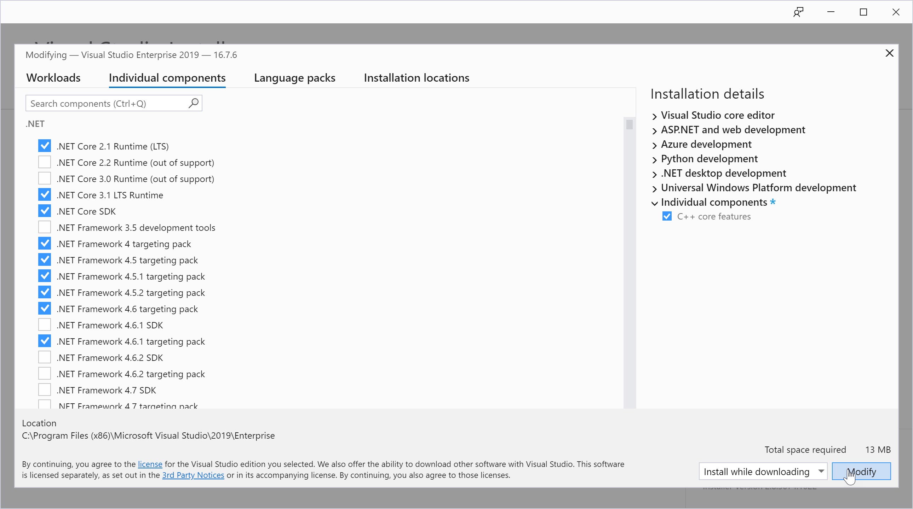Click the Installation locations tab
The height and width of the screenshot is (509, 913).
pyautogui.click(x=417, y=77)
